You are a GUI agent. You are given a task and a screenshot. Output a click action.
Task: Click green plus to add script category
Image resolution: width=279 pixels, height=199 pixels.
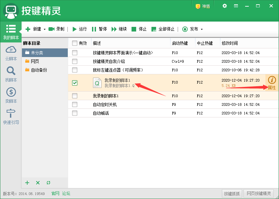pyautogui.click(x=28, y=183)
